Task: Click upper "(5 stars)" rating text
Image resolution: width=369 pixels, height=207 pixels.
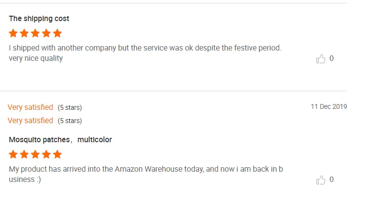Action: [70, 107]
